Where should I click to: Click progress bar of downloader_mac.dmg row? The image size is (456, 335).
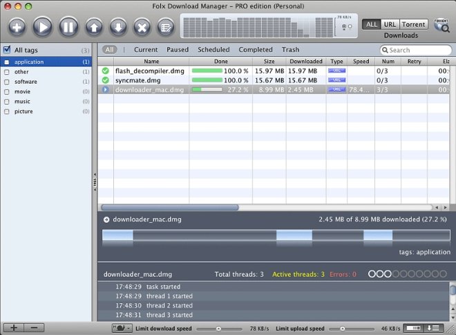click(207, 89)
